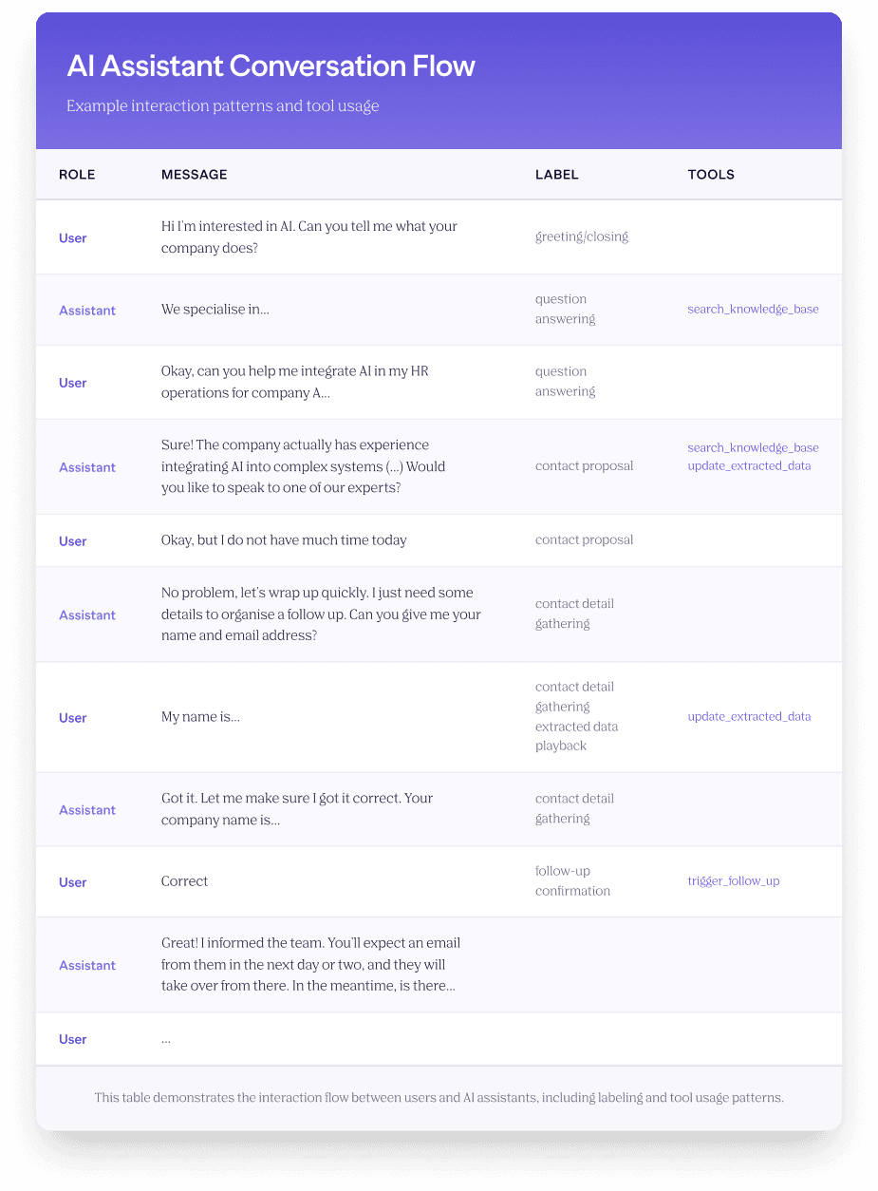878x1191 pixels.
Task: Click update_extracted_data in the "My name is..." row
Action: pos(749,717)
